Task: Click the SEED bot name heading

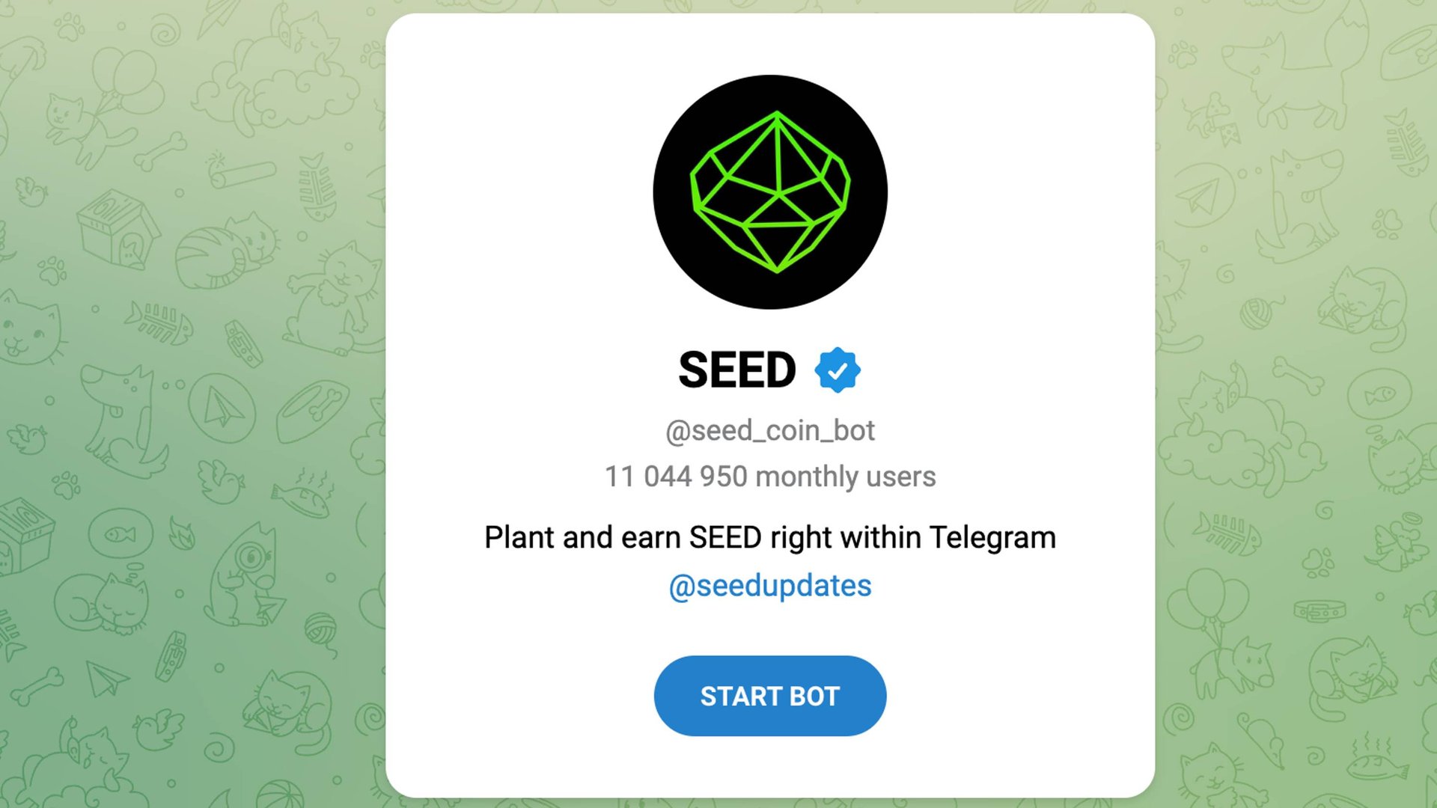Action: click(x=737, y=370)
